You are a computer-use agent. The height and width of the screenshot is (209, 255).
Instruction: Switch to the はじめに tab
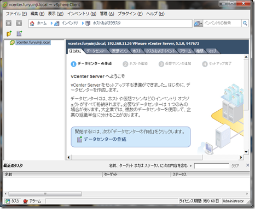pos(75,51)
